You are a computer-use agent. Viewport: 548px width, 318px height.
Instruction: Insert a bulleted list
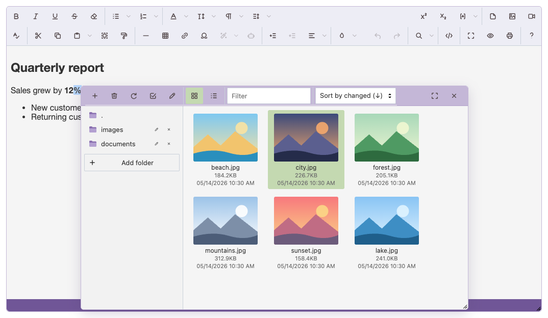pyautogui.click(x=116, y=16)
